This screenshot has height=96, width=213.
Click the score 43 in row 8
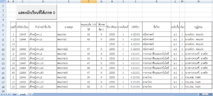(89, 39)
